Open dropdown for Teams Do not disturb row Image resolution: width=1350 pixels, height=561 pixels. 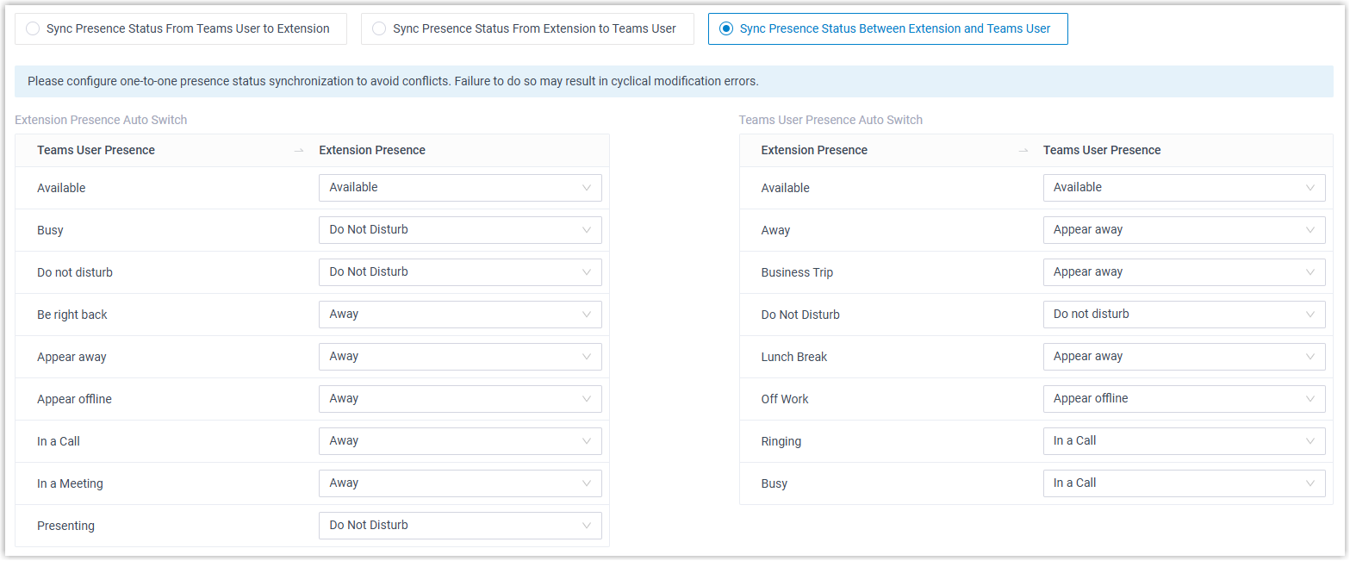[x=460, y=272]
